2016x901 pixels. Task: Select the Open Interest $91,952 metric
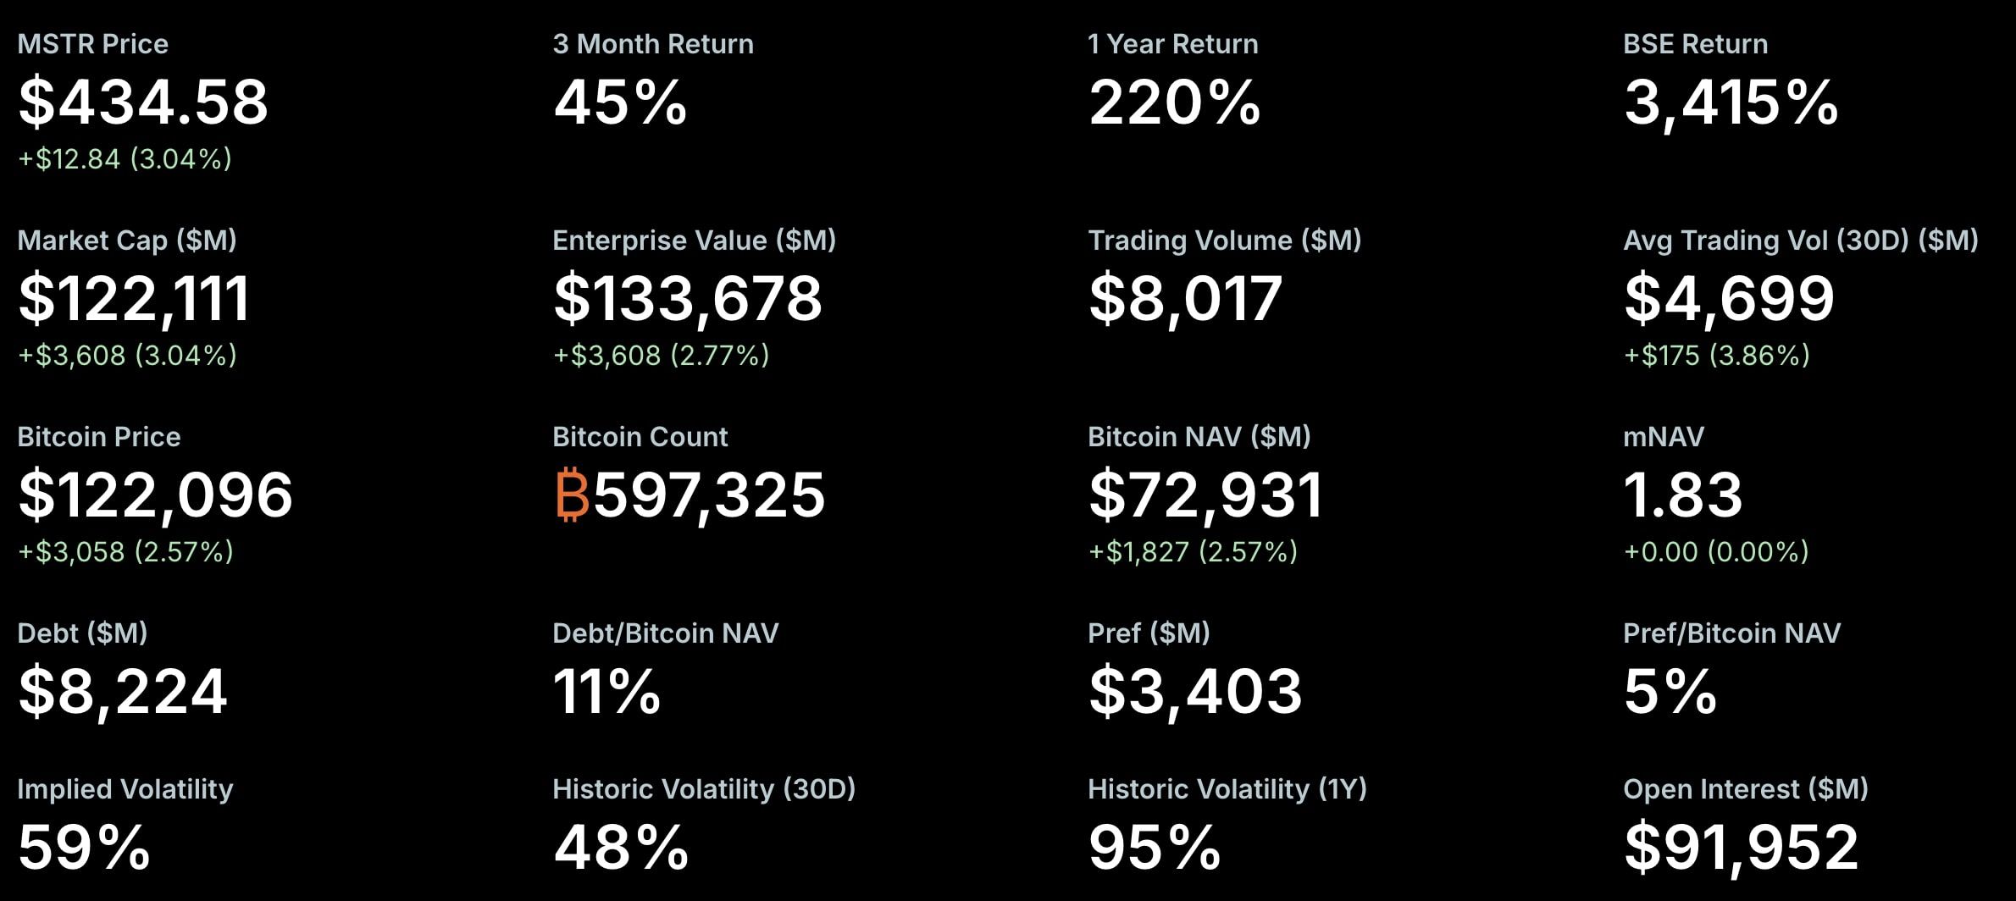(1741, 847)
